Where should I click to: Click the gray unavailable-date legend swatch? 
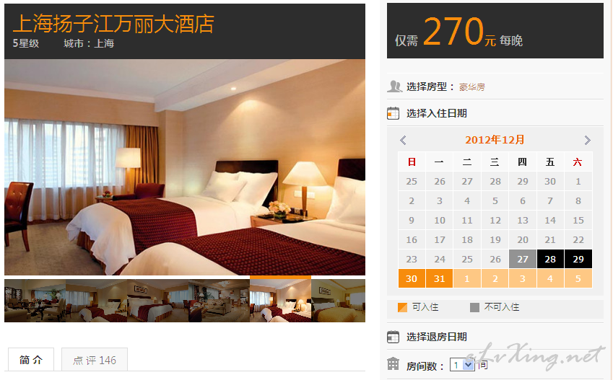click(474, 307)
